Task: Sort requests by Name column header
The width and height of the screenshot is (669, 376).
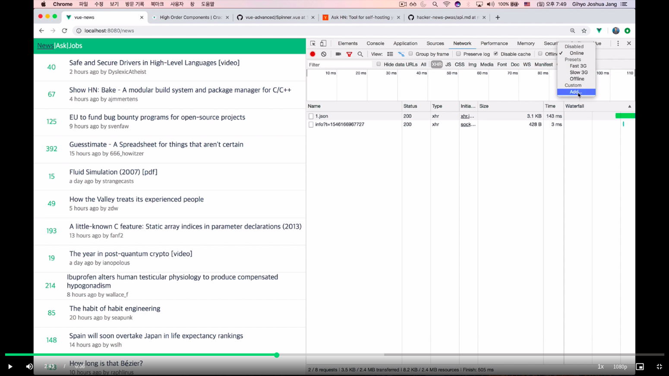Action: [354, 106]
